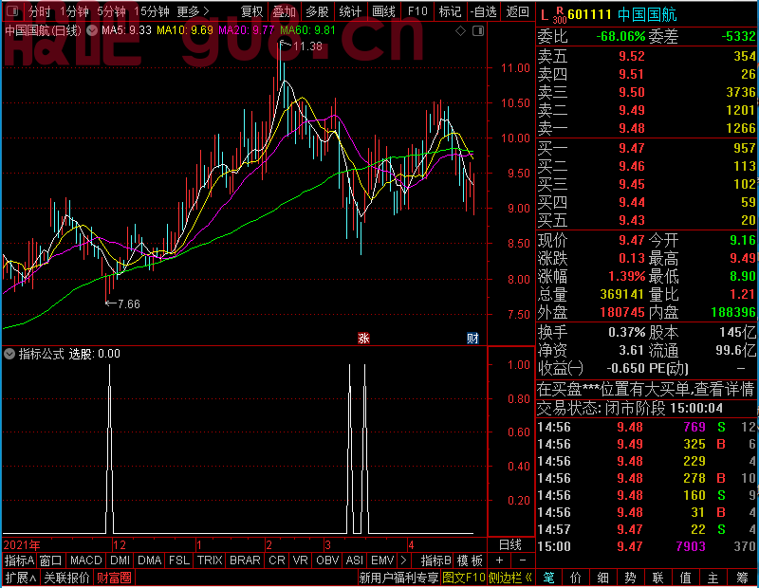
Task: Switch to the 分时 time-sharing chart
Action: [39, 11]
